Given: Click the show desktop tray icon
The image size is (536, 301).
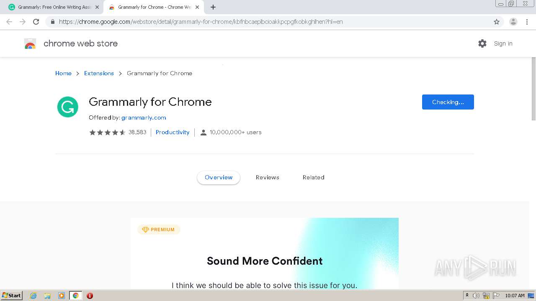Looking at the screenshot, I should (x=531, y=296).
